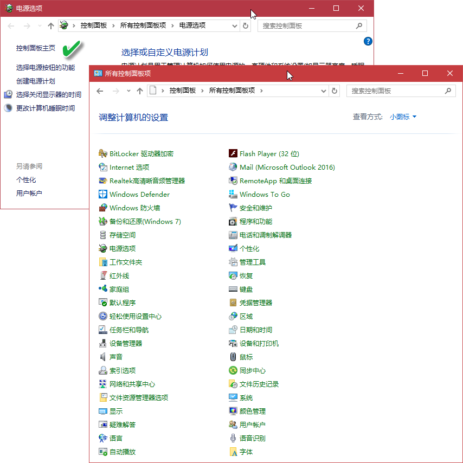The width and height of the screenshot is (463, 463).
Task: Click 选择关闭显示器的时间 link
Action: (49, 95)
